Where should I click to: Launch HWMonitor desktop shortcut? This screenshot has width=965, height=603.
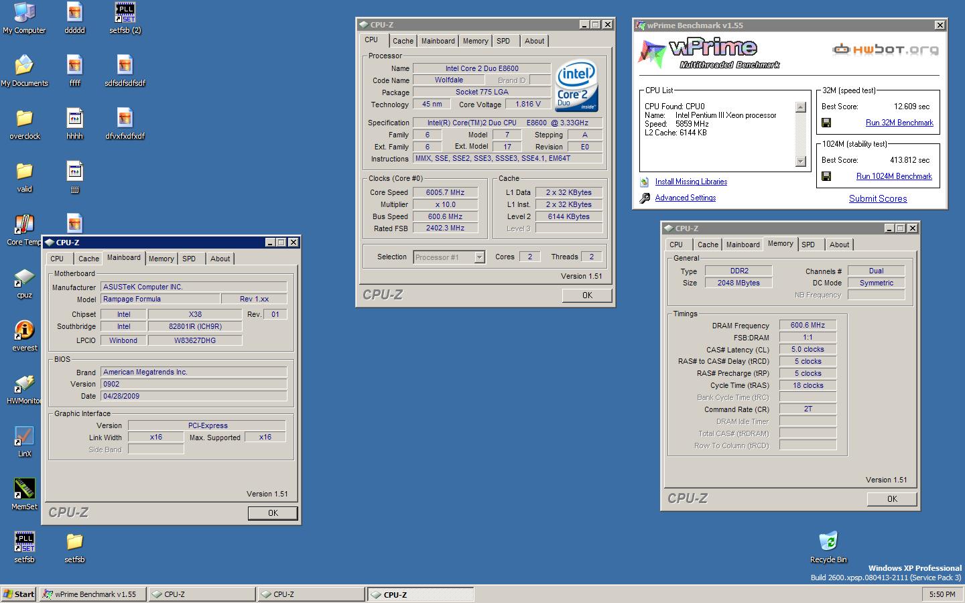pos(24,389)
